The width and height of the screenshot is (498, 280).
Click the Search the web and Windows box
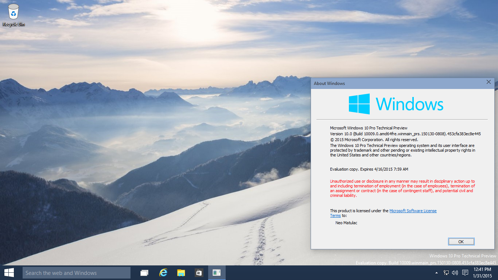point(76,272)
